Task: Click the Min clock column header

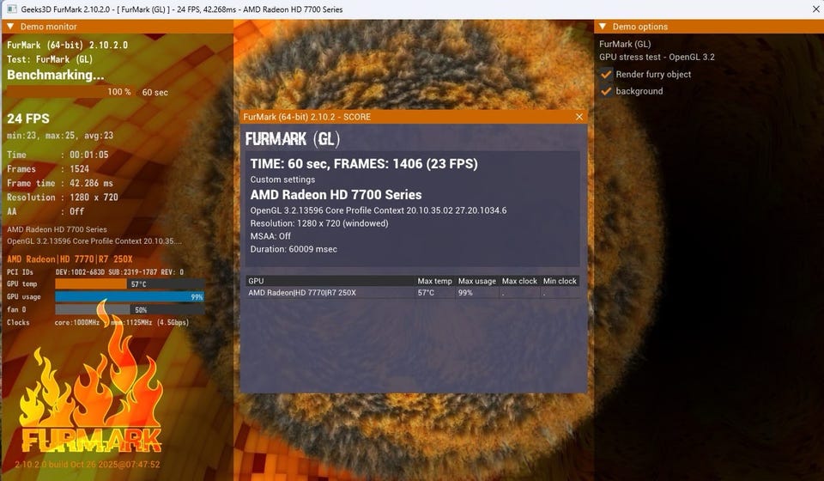Action: pyautogui.click(x=560, y=281)
